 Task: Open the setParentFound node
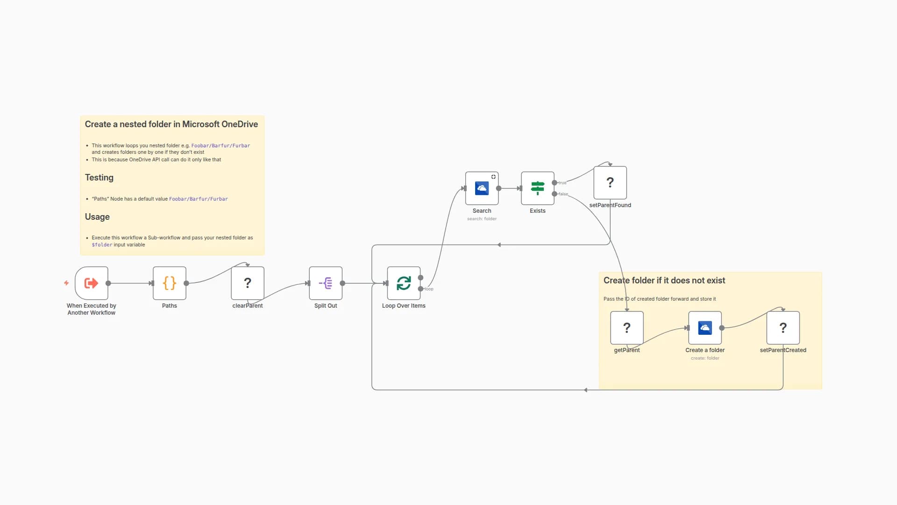(610, 182)
